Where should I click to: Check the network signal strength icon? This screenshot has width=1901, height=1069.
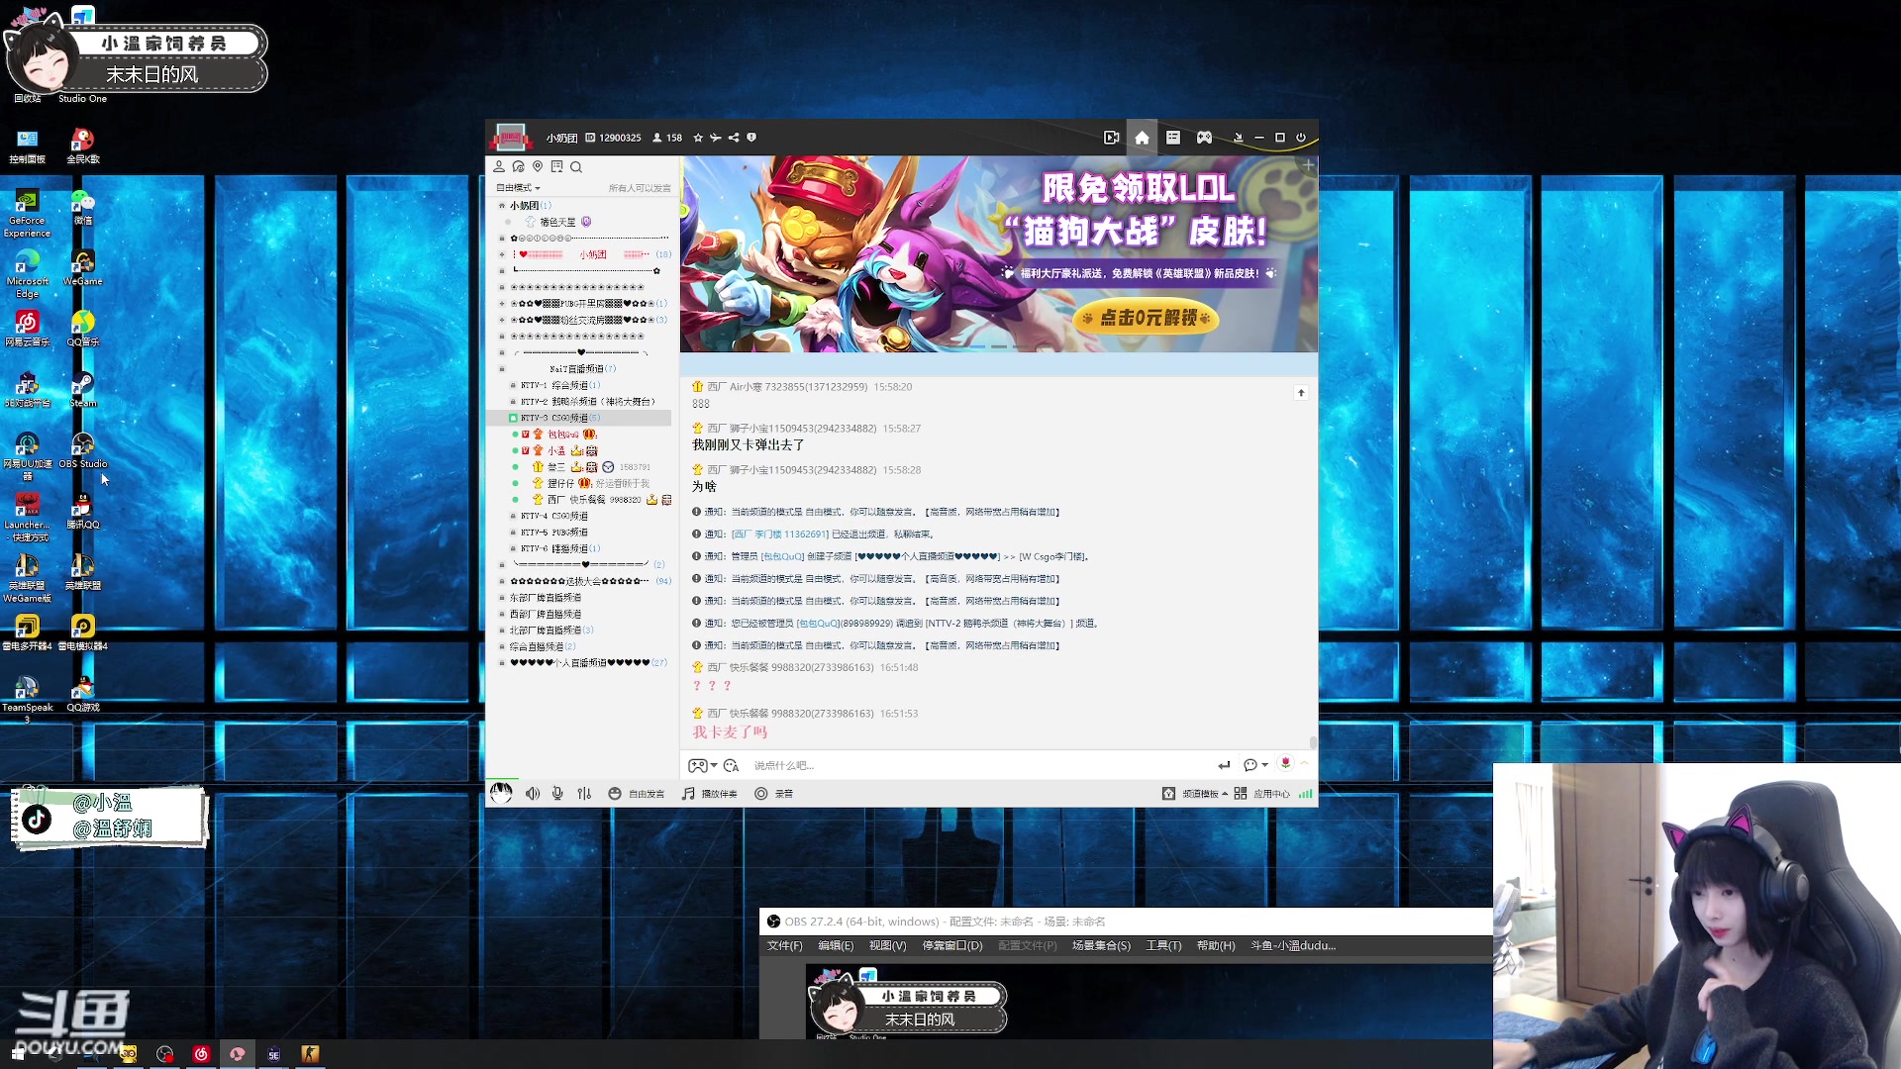[1305, 794]
